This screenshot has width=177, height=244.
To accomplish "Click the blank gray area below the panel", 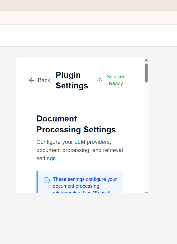I will pyautogui.click(x=88, y=218).
